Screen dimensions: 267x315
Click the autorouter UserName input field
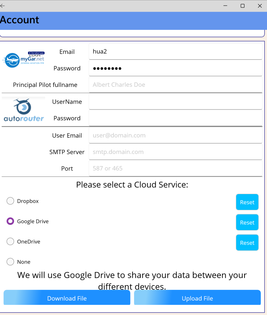(x=175, y=102)
